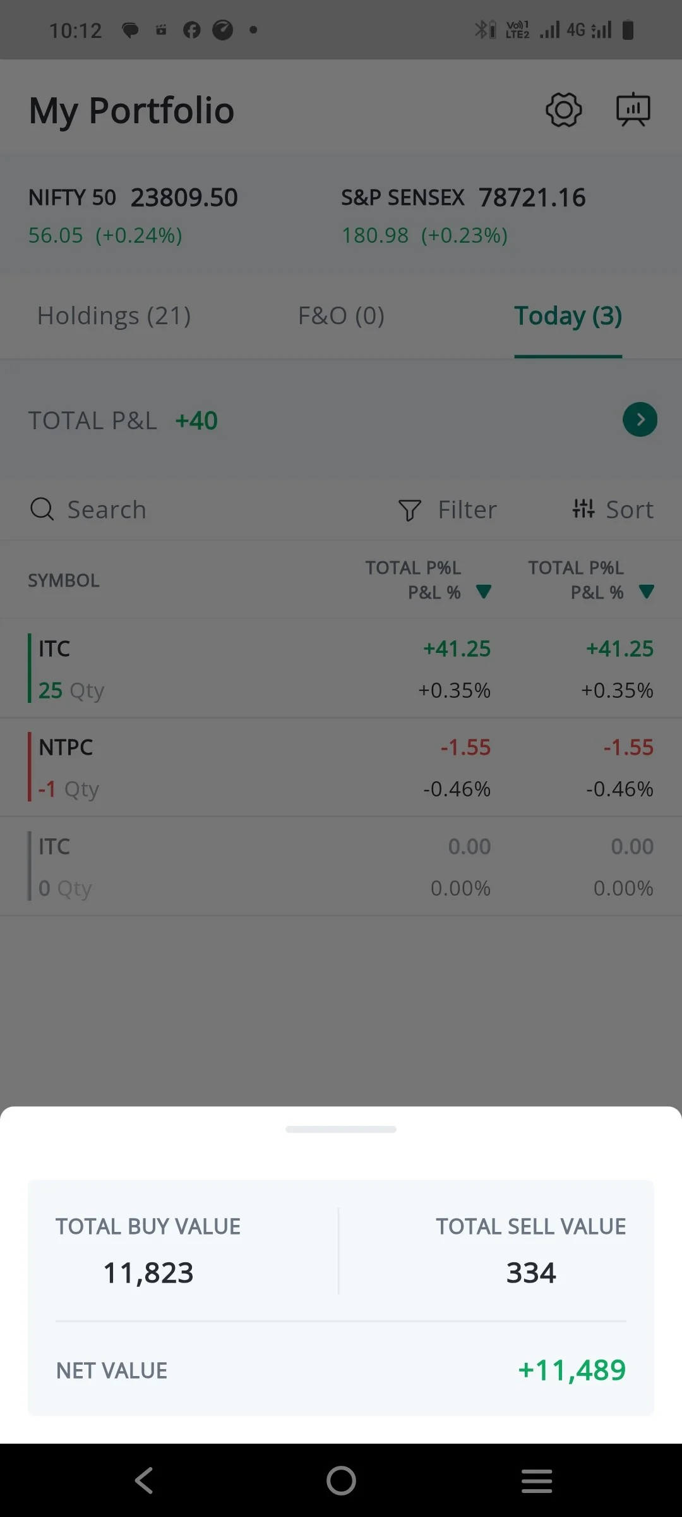The width and height of the screenshot is (682, 1517).
Task: Switch to the F&O (0) tab
Action: click(x=341, y=316)
